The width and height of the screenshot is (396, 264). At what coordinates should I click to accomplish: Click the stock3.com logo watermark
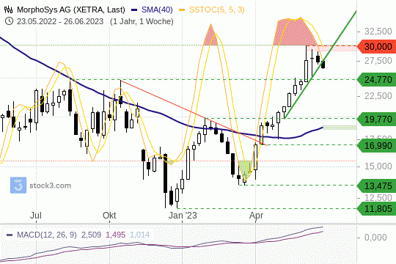tap(18, 186)
